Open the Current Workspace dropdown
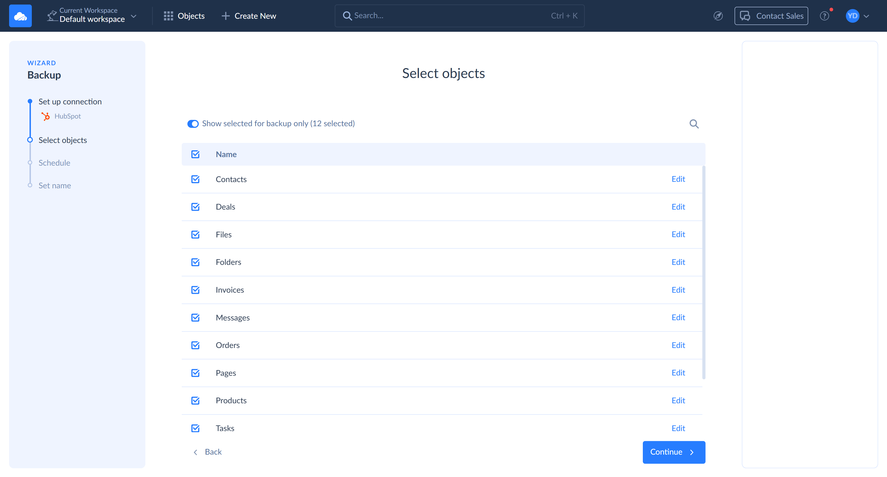 click(92, 16)
